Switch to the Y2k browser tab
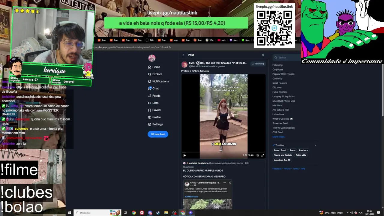The height and width of the screenshot is (216, 384). coord(209,40)
